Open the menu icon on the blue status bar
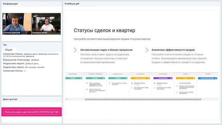 [x=216, y=78]
